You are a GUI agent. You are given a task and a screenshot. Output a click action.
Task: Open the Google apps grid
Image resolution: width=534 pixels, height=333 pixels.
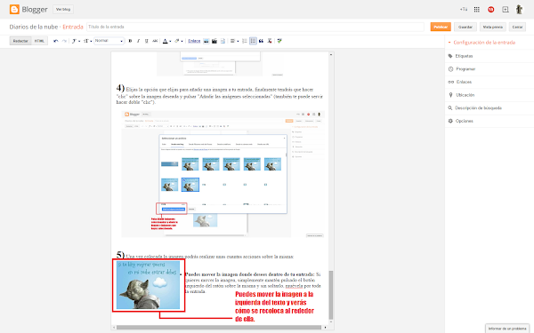477,10
